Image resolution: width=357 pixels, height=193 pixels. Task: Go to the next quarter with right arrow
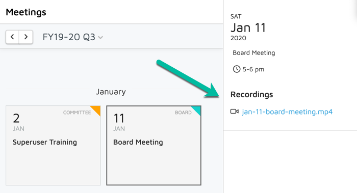[26, 37]
